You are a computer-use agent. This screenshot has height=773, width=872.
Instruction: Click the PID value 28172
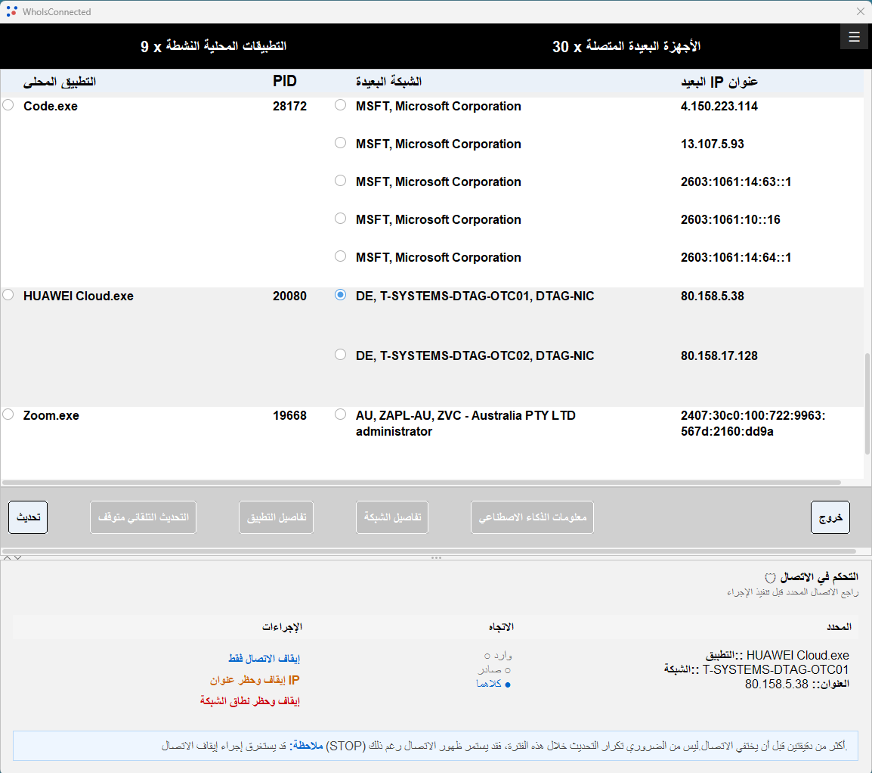[289, 107]
